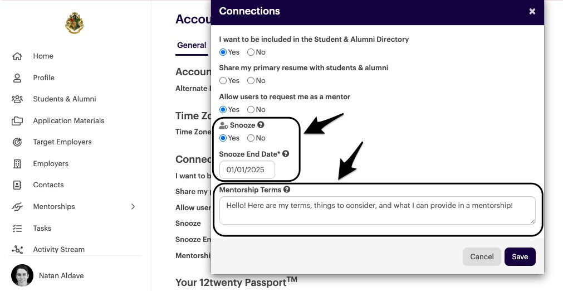
Task: Click the Employers building icon
Action: tap(17, 164)
